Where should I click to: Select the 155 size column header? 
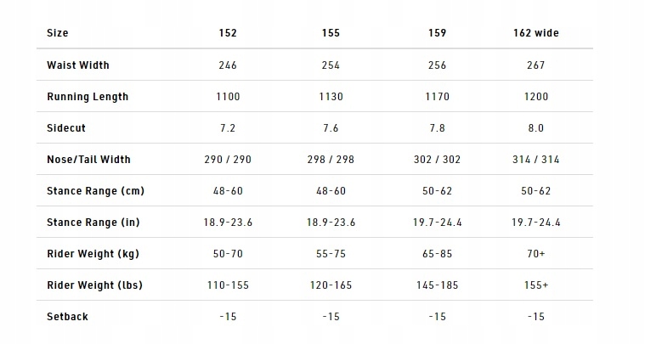click(331, 33)
